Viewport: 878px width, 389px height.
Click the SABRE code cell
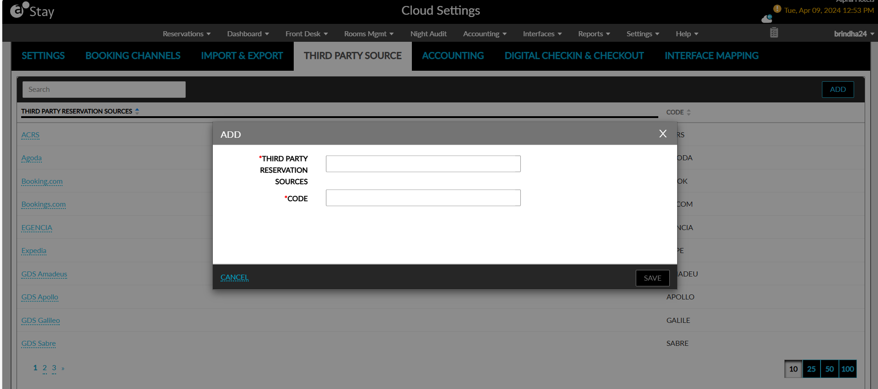click(678, 344)
